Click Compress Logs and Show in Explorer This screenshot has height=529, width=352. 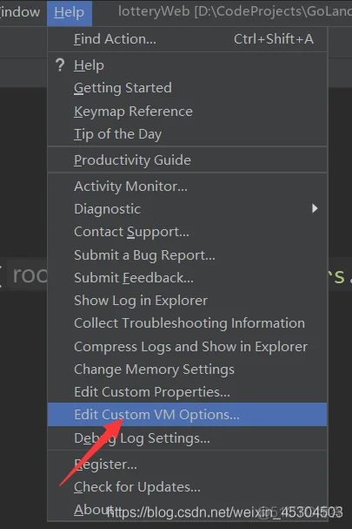coord(187,347)
